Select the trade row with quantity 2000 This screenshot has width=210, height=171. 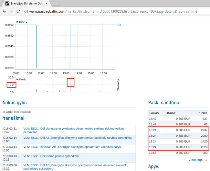pos(178,136)
